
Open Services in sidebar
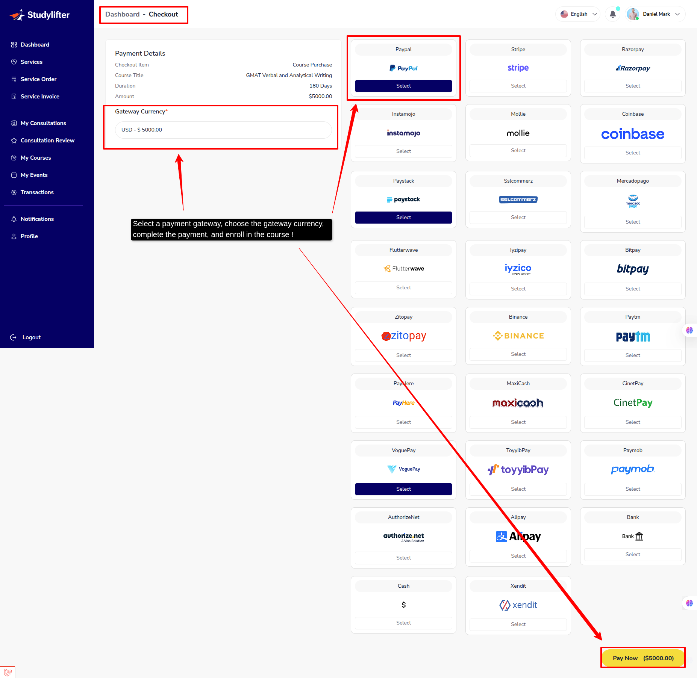click(32, 62)
